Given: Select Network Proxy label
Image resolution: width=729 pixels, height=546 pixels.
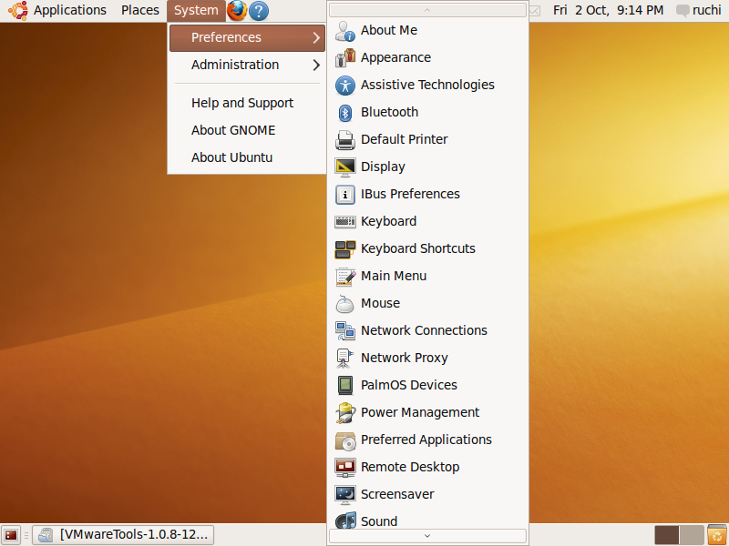Looking at the screenshot, I should pos(404,358).
